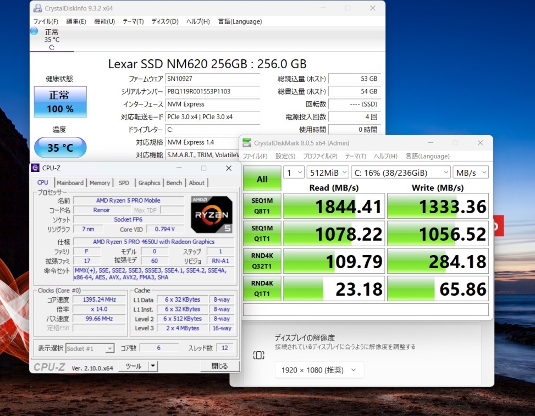The width and height of the screenshot is (535, 416).
Task: Start all benchmarks with the All button
Action: [262, 179]
